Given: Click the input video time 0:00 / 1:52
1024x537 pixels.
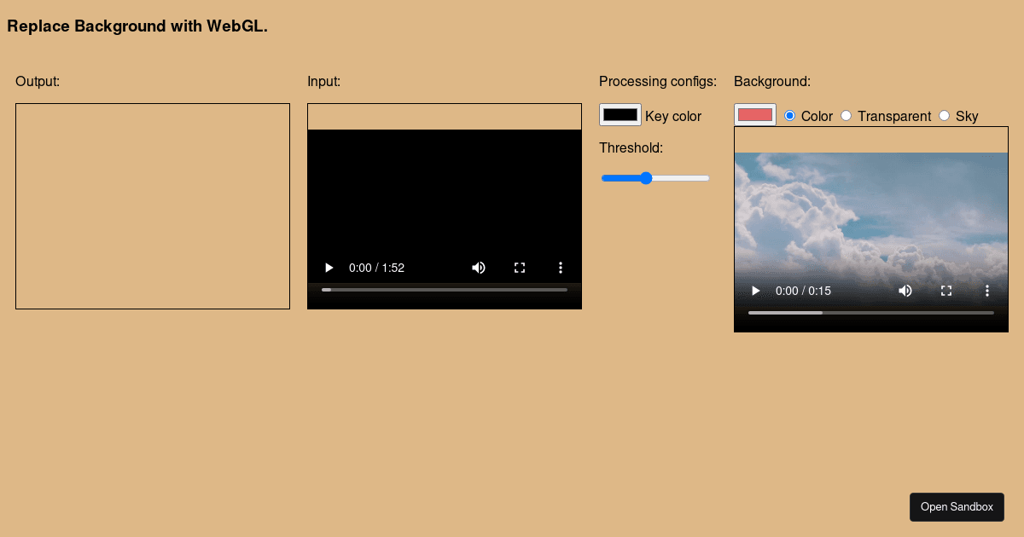Looking at the screenshot, I should click(x=376, y=268).
